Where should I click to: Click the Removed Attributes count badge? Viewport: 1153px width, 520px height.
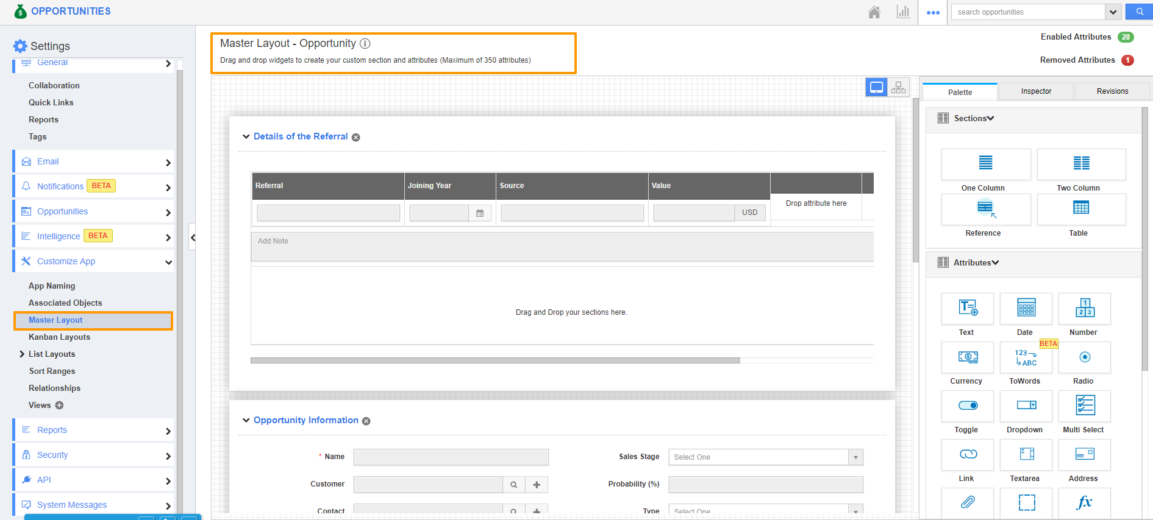point(1127,60)
